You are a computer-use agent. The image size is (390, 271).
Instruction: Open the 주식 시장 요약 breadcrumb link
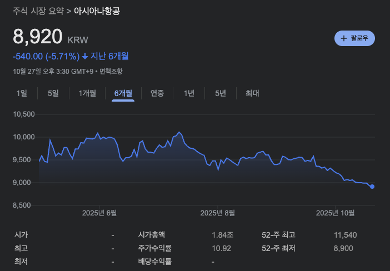click(38, 11)
